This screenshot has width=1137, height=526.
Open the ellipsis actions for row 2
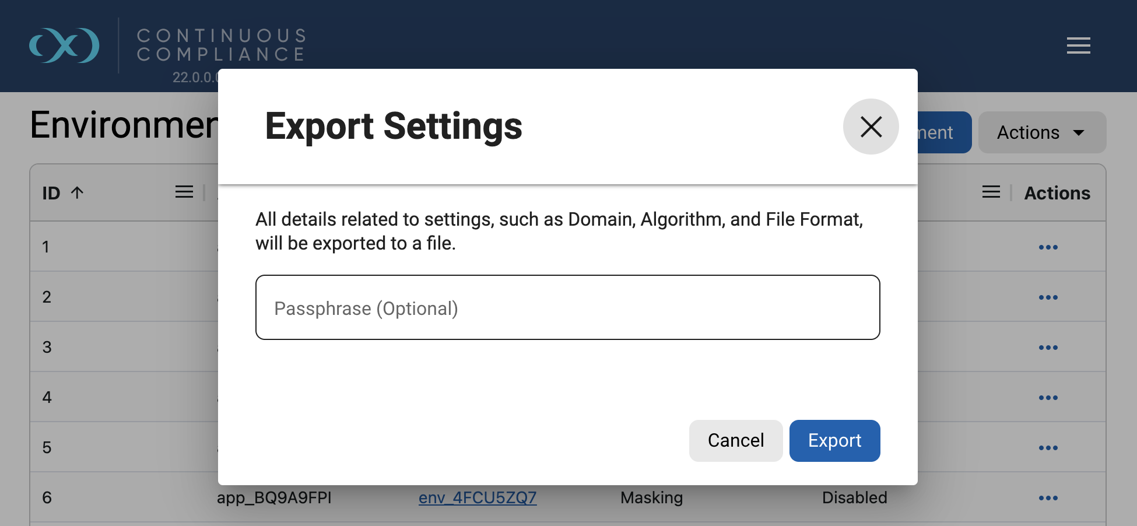[1048, 297]
